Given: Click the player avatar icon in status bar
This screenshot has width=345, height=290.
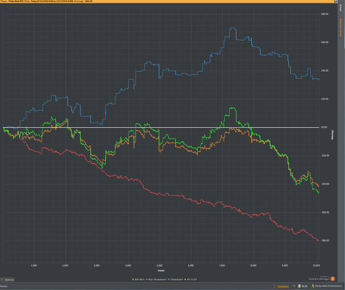Looking at the screenshot, I should (x=313, y=286).
